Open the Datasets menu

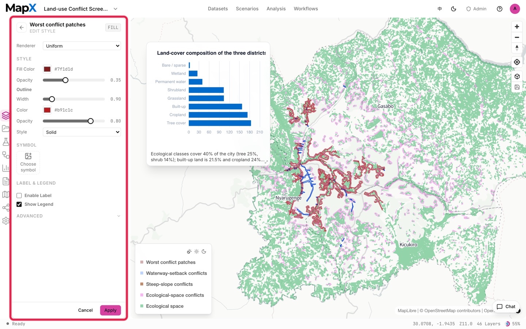(x=218, y=9)
